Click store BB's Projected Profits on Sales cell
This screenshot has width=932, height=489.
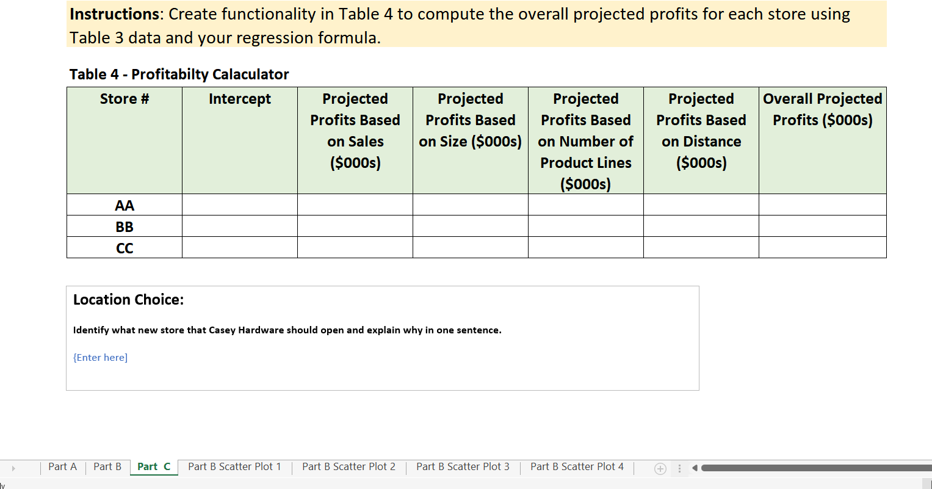(355, 226)
